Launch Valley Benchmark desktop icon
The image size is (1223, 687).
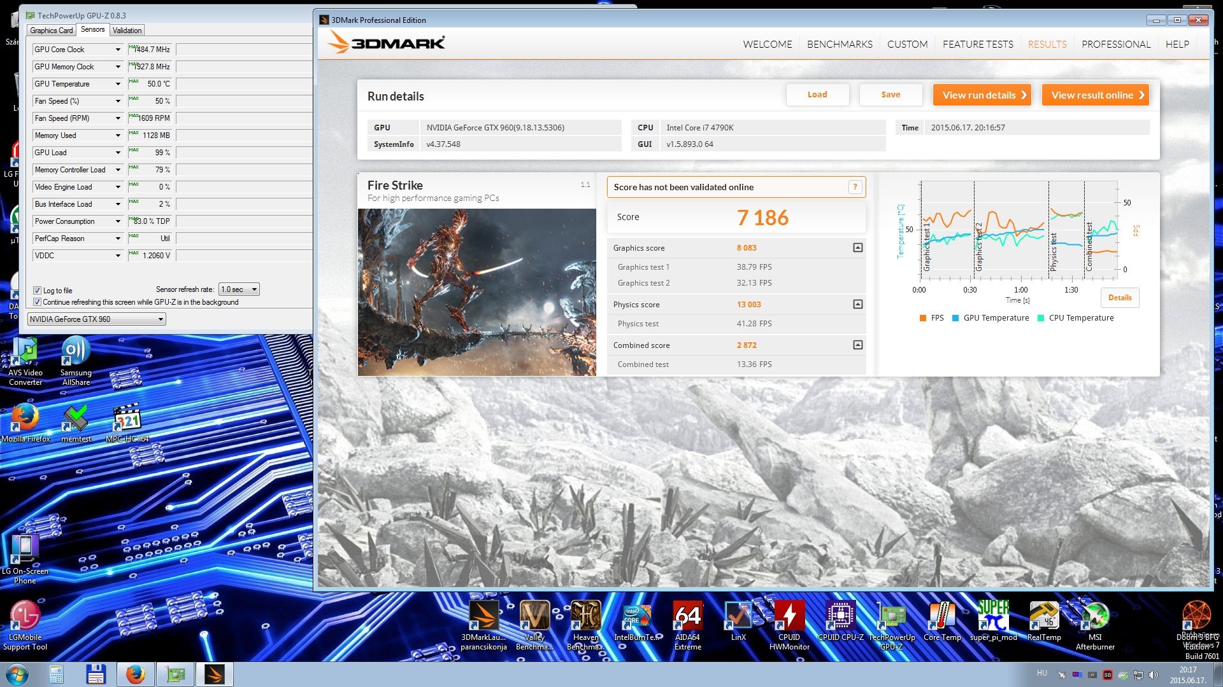(534, 625)
